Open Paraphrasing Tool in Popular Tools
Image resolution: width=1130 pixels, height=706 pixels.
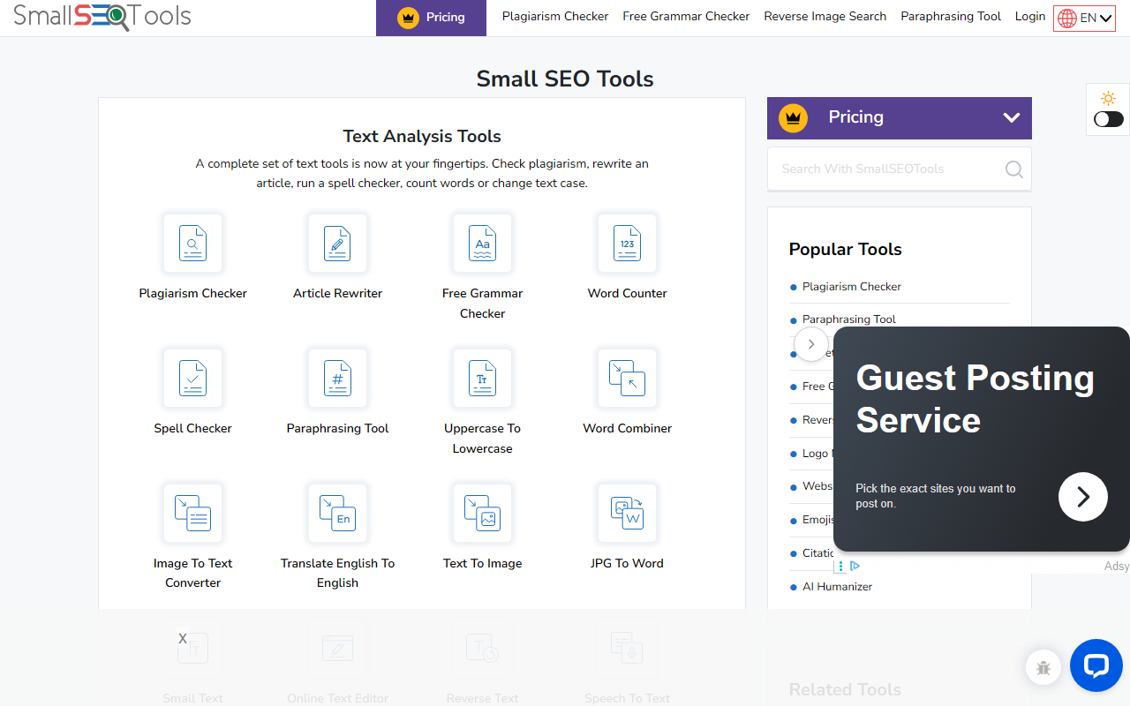[849, 319]
